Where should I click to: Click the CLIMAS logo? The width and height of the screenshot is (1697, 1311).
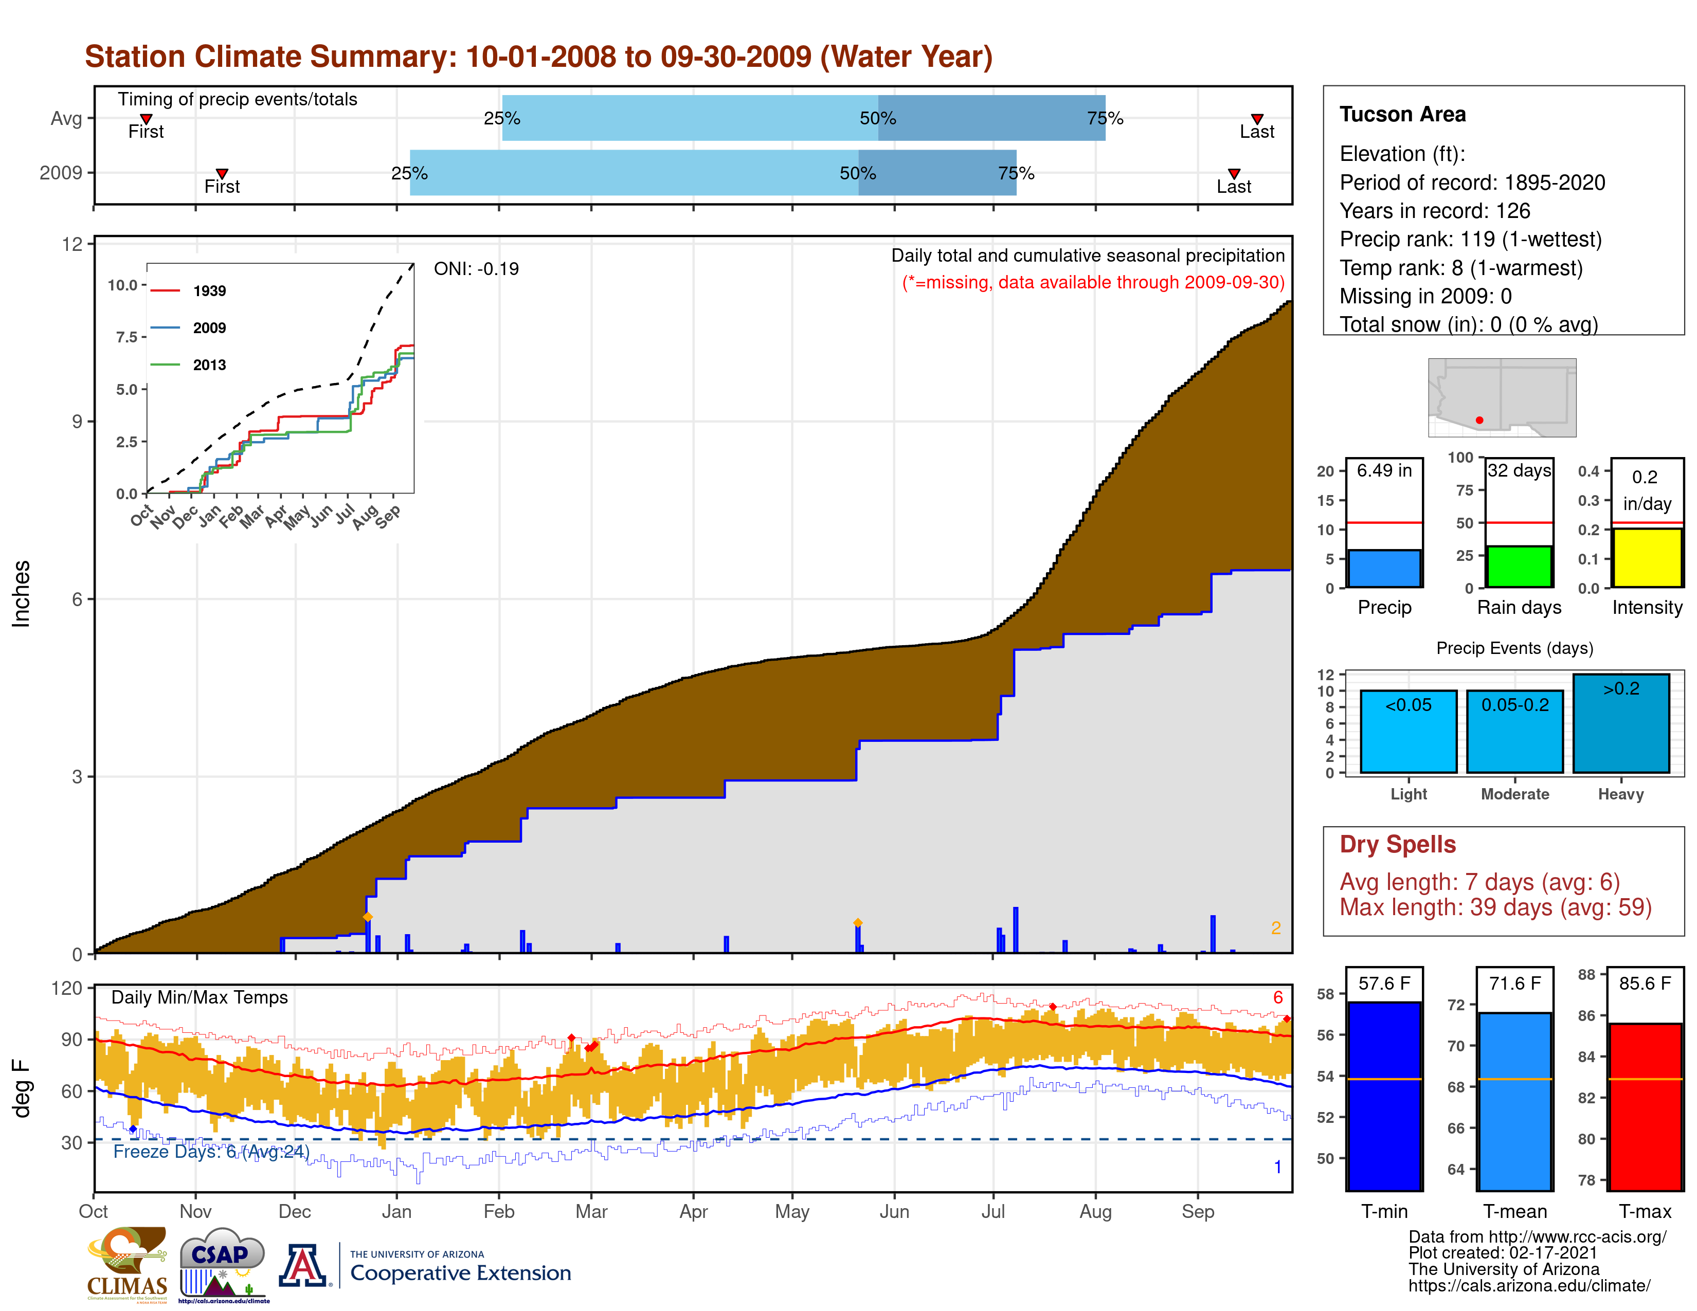128,1264
